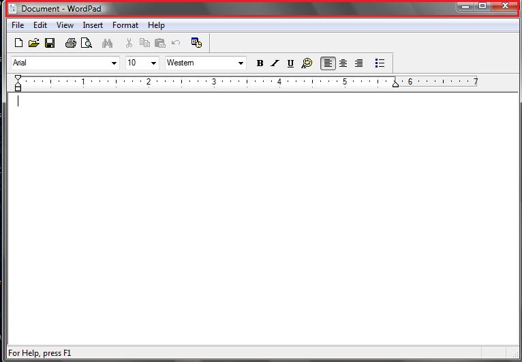Viewport: 522px width, 362px height.
Task: Toggle Underline formatting
Action: (291, 63)
